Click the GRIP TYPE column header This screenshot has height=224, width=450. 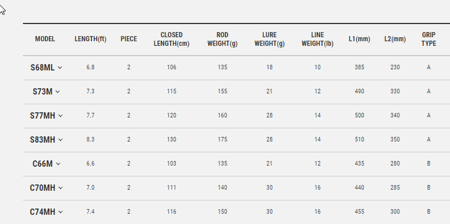click(x=429, y=39)
